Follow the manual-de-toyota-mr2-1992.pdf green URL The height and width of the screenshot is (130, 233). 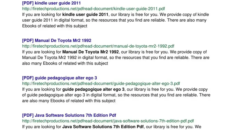[x=98, y=46]
